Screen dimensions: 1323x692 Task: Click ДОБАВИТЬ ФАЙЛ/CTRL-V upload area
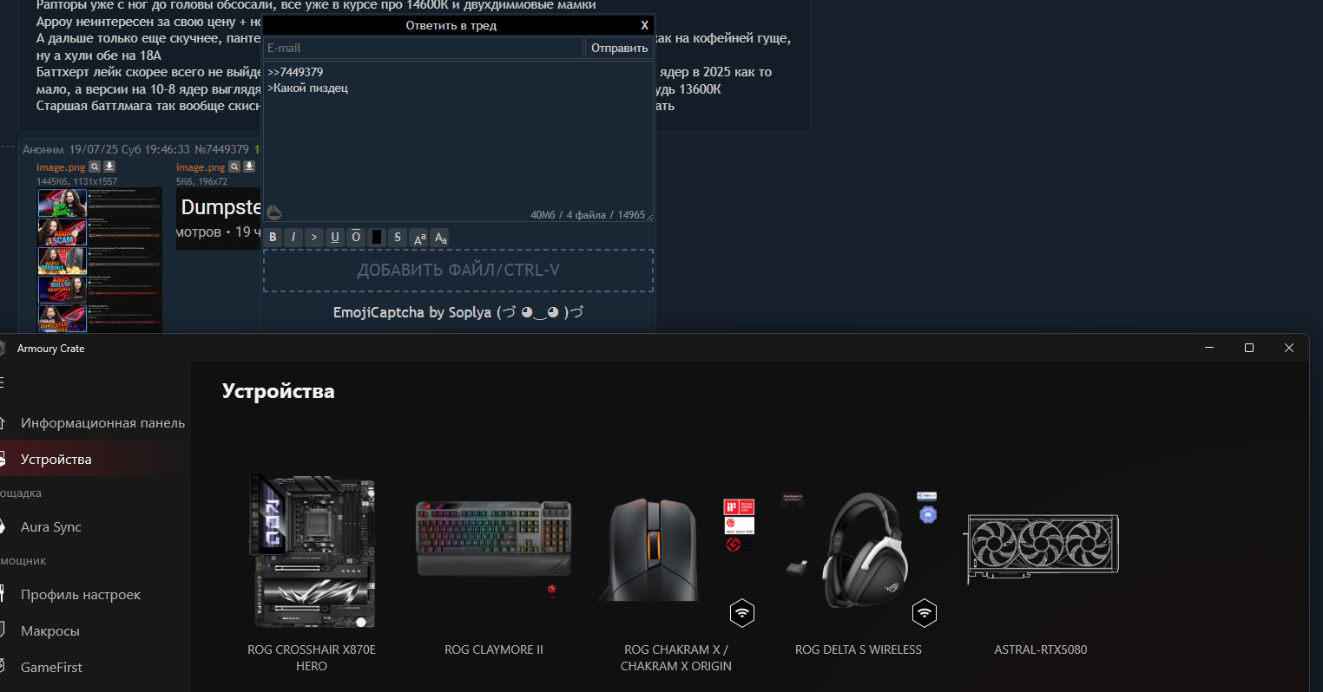click(x=458, y=271)
